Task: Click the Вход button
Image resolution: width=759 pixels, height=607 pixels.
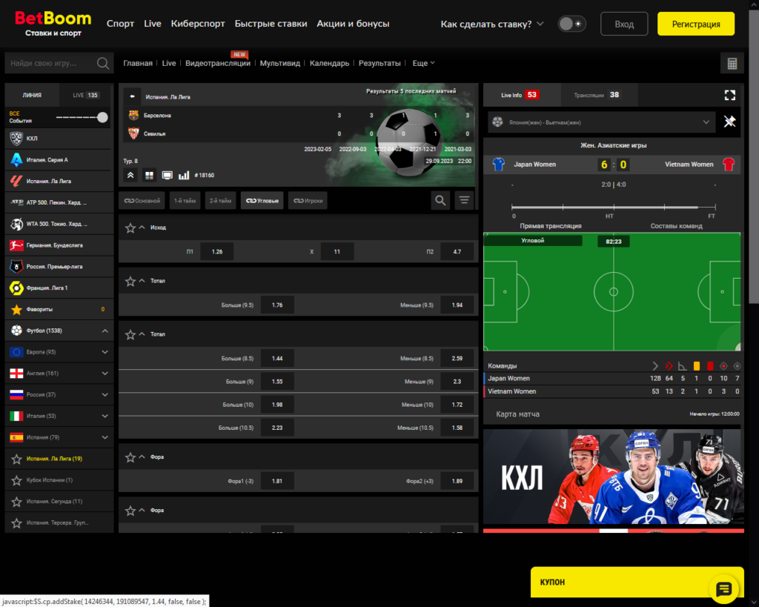Action: point(624,24)
